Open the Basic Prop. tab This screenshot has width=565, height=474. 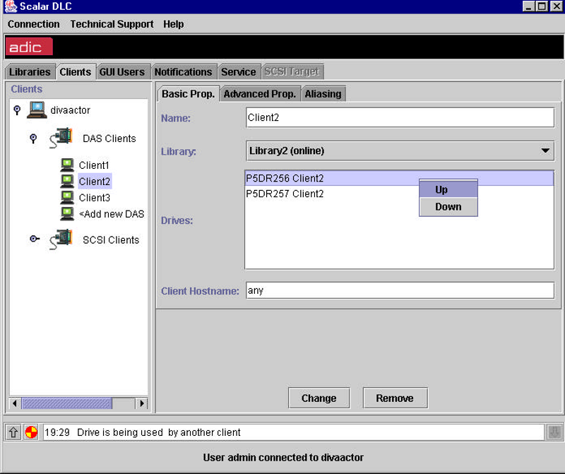pyautogui.click(x=188, y=94)
